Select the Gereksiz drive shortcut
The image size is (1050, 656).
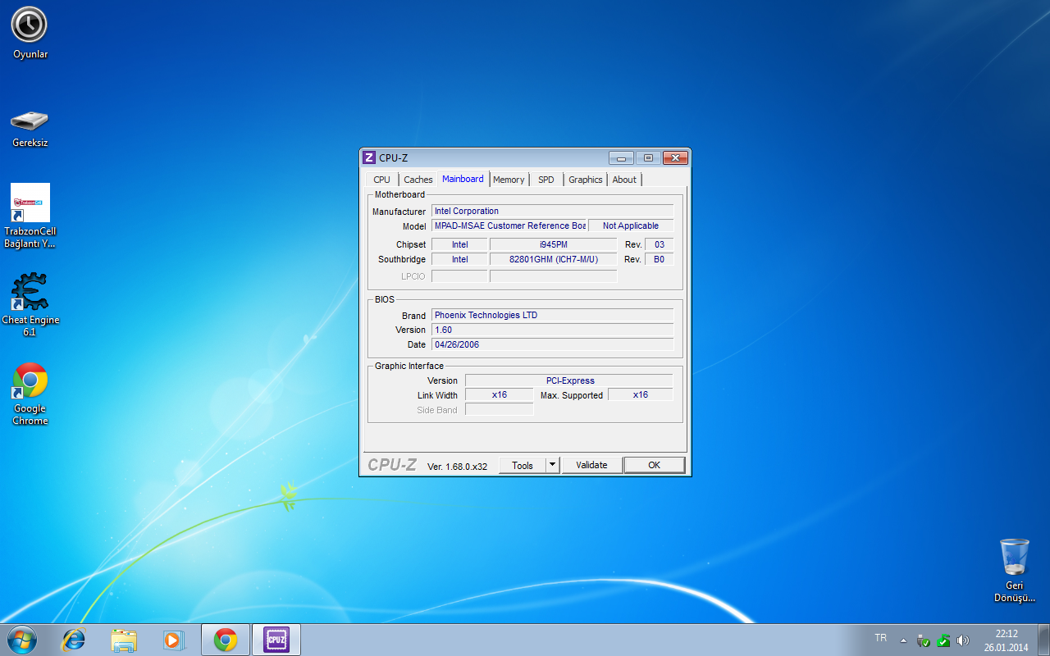30,128
